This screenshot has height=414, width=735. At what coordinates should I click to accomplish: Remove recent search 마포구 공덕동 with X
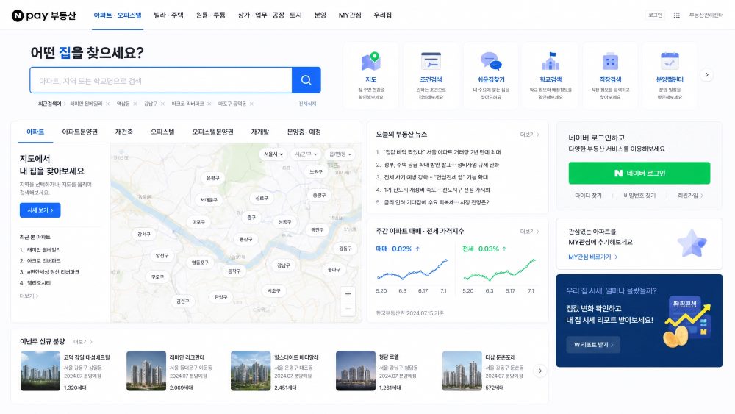tap(251, 104)
